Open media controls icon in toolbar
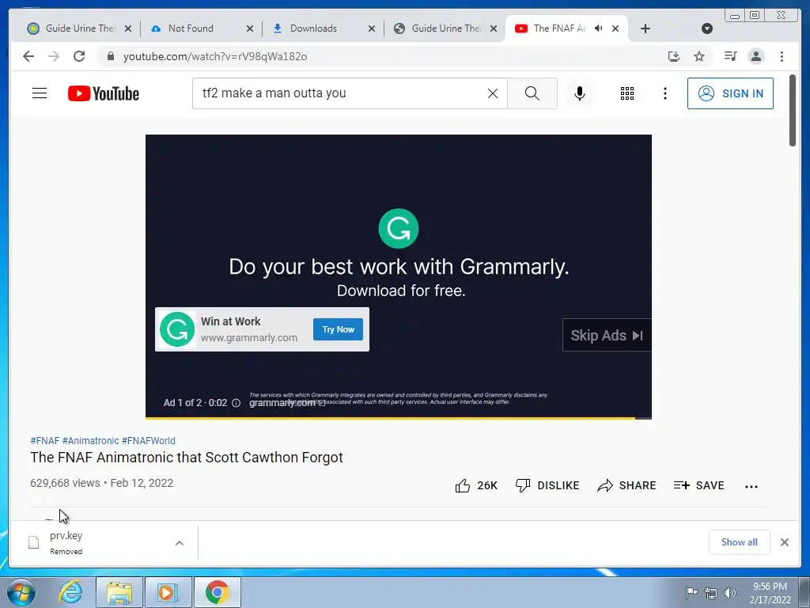Screen dimensions: 810x608 [x=730, y=56]
